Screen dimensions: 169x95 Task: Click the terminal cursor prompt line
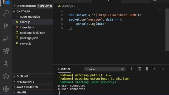pyautogui.click(x=59, y=93)
